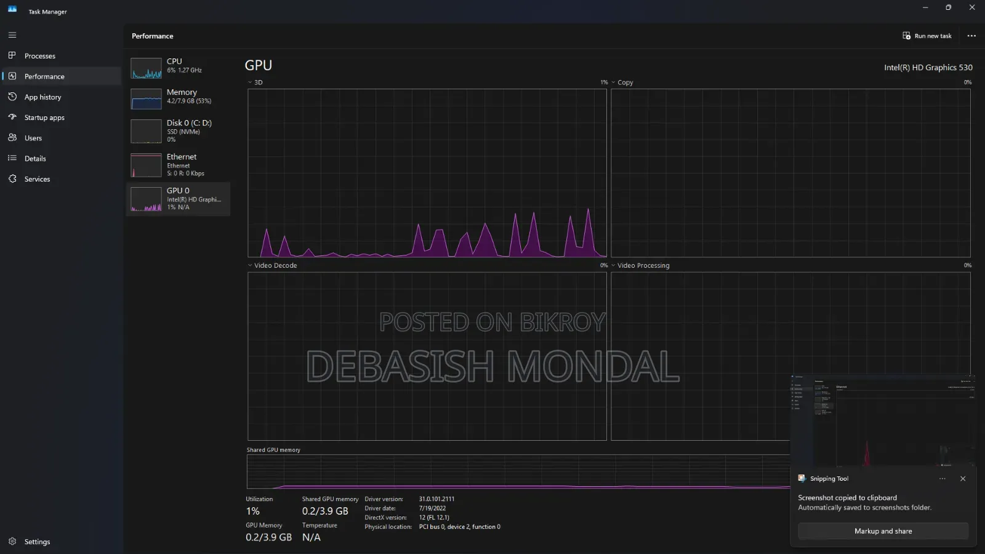Select the CPU performance graph thumbnail

click(x=146, y=68)
